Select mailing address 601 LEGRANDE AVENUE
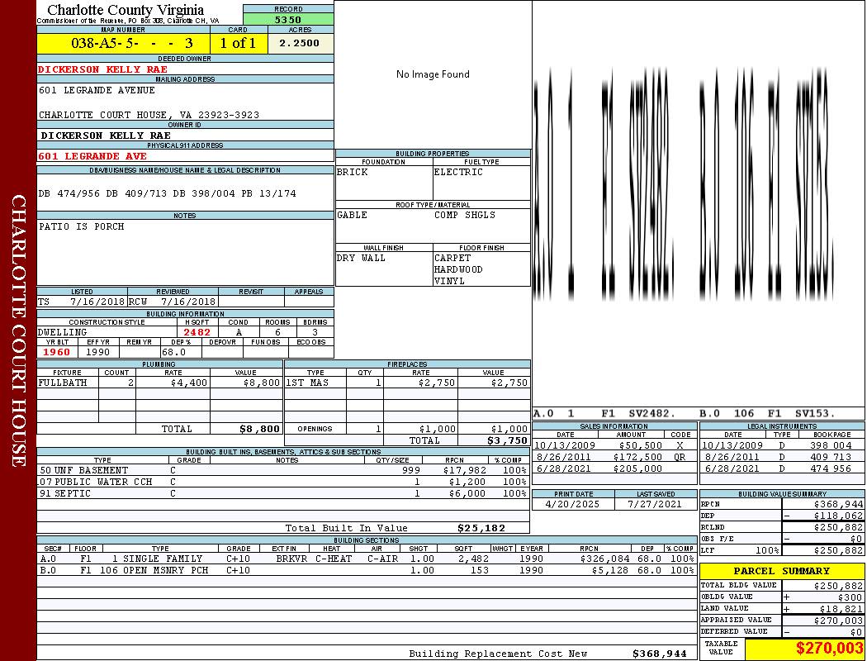The height and width of the screenshot is (661, 867). point(97,89)
